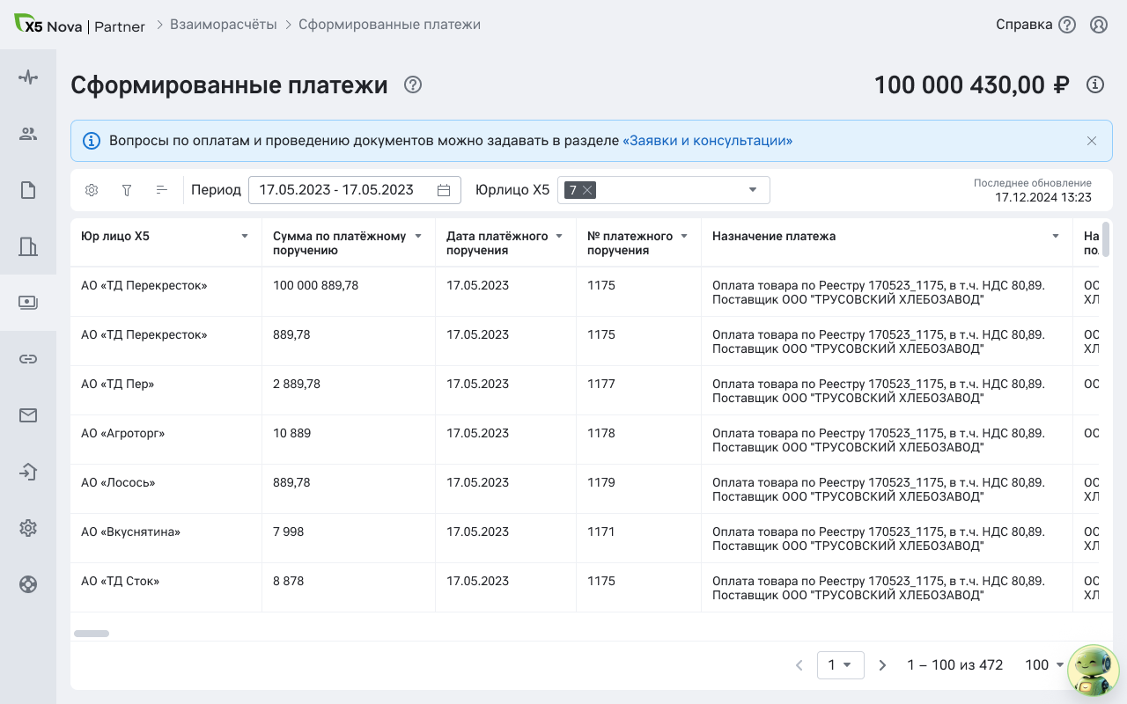Remove the '7' chip from Юрлицо X5
The width and height of the screenshot is (1127, 704).
[587, 190]
